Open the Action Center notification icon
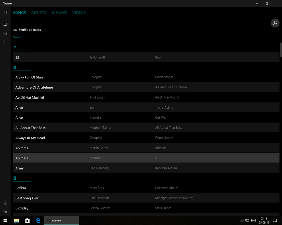 click(x=275, y=221)
